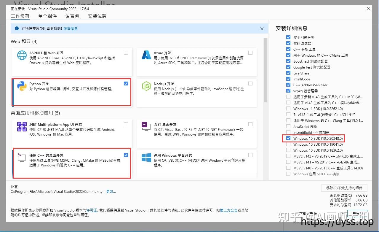Screen dimensions: 379x232
Task: Click the Python 开发 snake logo icon
Action: click(22, 86)
